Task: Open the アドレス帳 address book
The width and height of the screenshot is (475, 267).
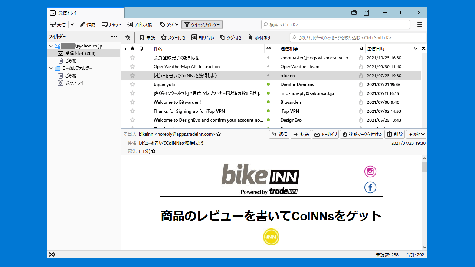Action: (140, 24)
